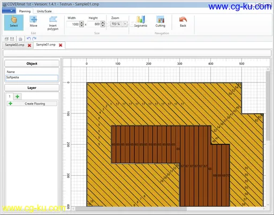Click horizontal ruler mark 300
This screenshot has width=274, height=215.
[179, 64]
